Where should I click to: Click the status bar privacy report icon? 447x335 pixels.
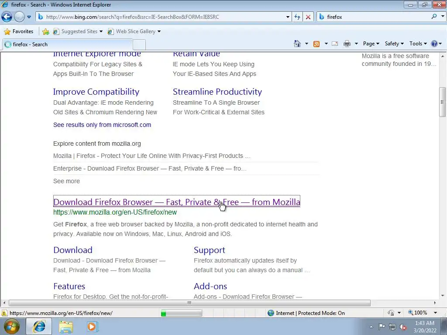(391, 313)
